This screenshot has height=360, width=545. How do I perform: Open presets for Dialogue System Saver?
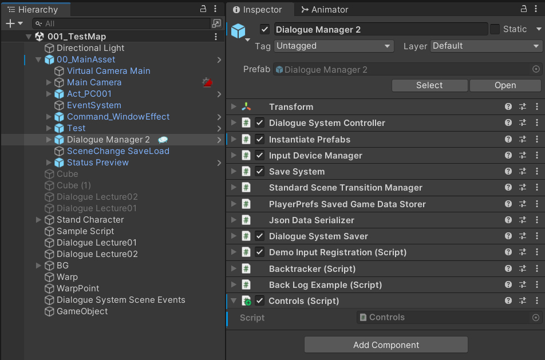point(523,236)
